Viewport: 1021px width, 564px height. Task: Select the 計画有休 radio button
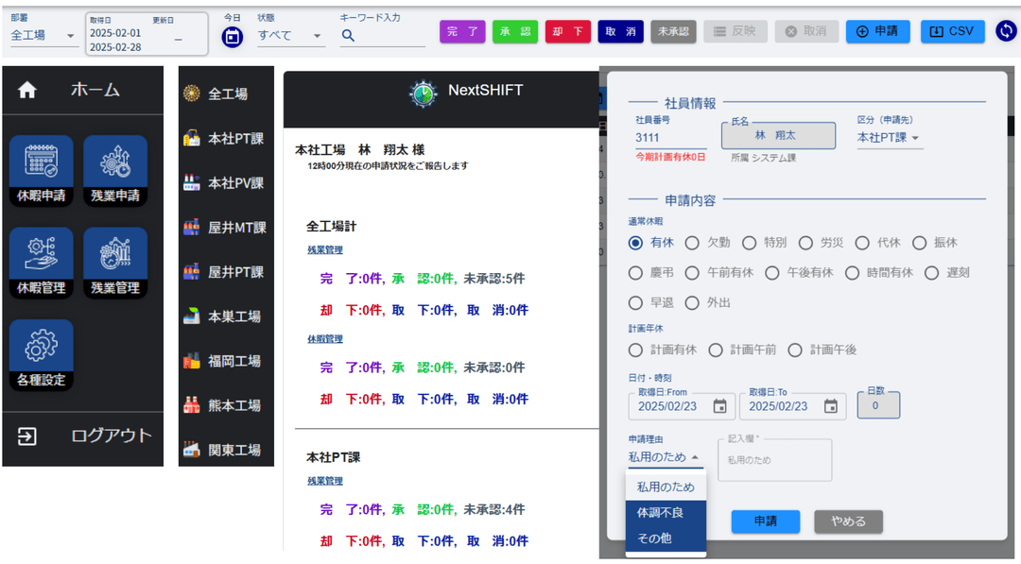[x=637, y=350]
